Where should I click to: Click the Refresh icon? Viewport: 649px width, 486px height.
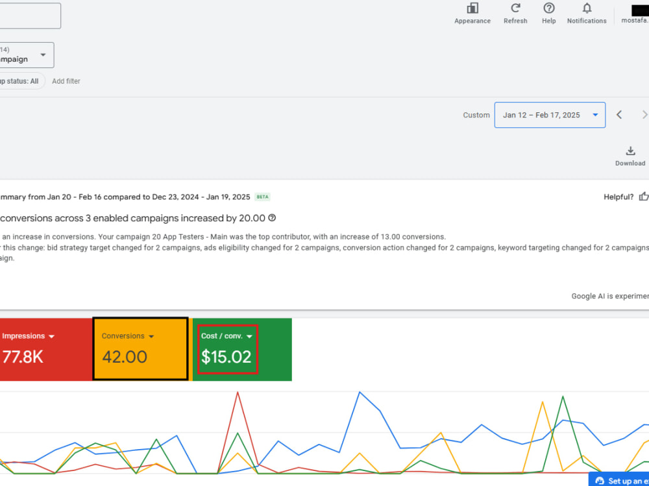pos(515,8)
